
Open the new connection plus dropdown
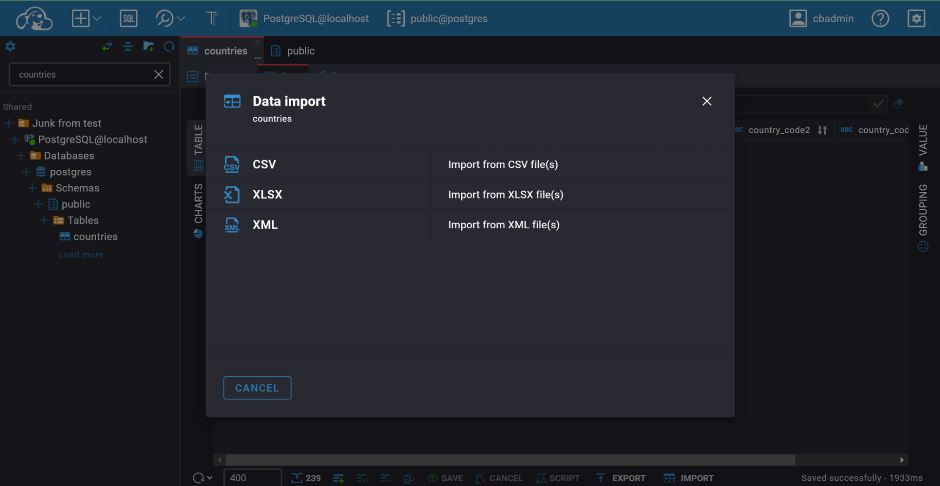tap(86, 19)
